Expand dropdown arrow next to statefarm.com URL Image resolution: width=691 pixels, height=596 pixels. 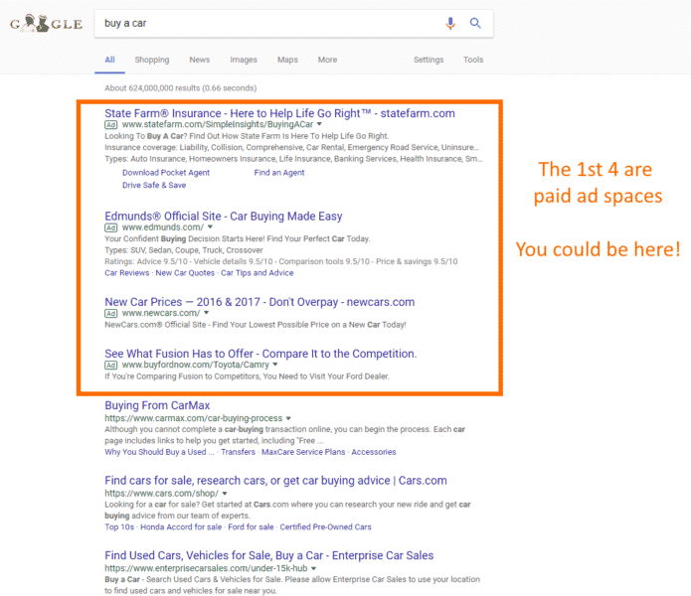(x=319, y=124)
